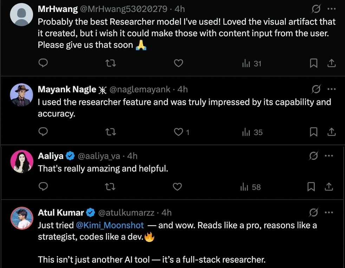Open Atul Kumar's profile name link
The image size is (345, 268).
tap(61, 212)
